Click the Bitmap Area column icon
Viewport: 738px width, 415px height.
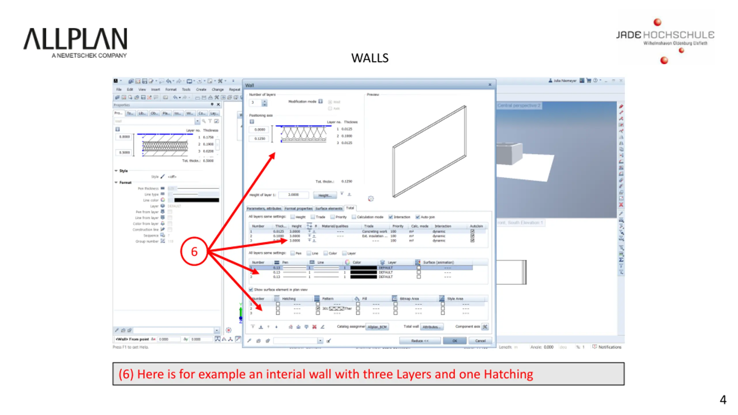(x=394, y=298)
